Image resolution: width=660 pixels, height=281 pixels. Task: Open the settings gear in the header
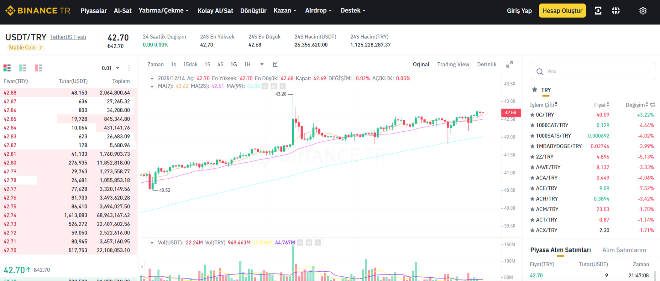(643, 11)
